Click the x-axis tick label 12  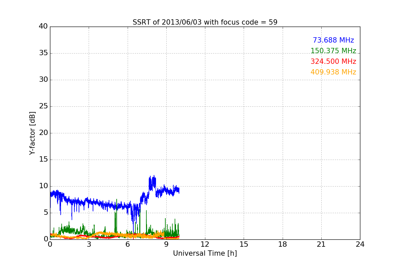tap(205, 244)
